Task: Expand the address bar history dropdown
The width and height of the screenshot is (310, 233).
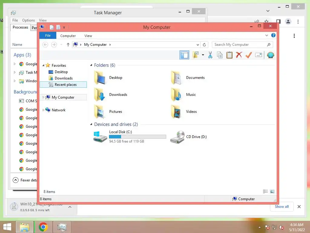Action: click(x=198, y=45)
